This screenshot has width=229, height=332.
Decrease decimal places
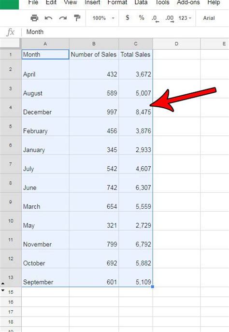(x=155, y=18)
